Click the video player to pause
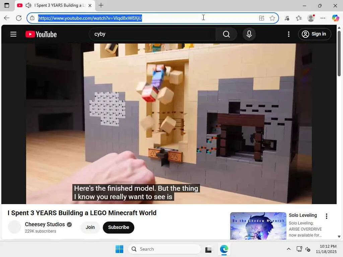Viewport: 343px width, 257px height. pyautogui.click(x=169, y=124)
